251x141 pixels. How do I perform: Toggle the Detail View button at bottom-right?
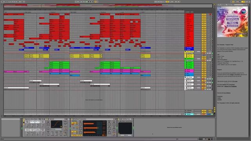coord(215,139)
